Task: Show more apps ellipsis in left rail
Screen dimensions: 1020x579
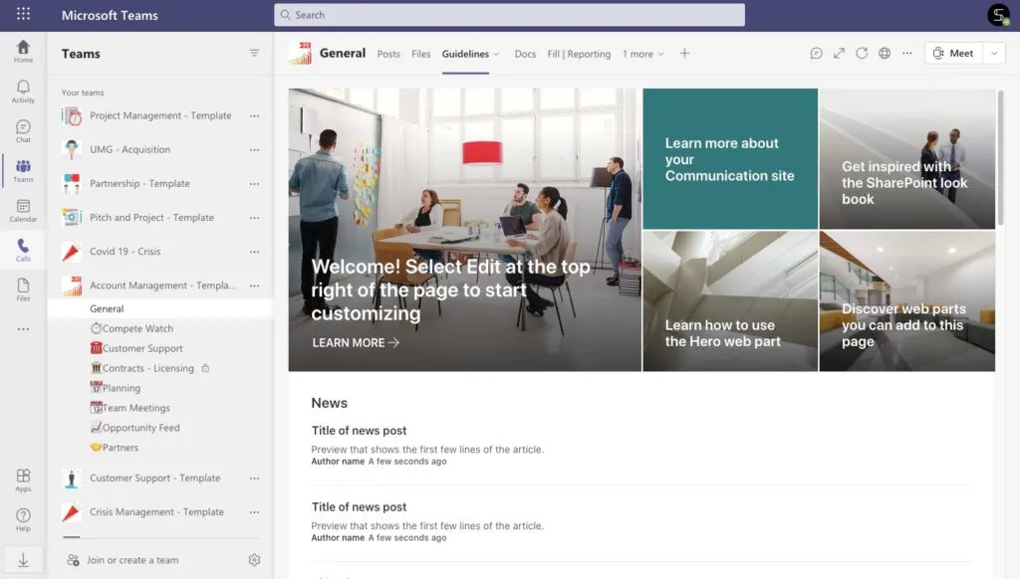Action: [24, 329]
